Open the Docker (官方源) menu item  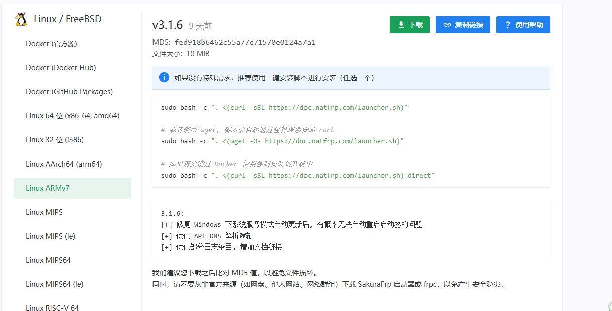(51, 44)
